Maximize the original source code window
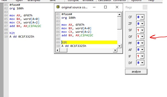The image size is (167, 97). pyautogui.click(x=105, y=7)
